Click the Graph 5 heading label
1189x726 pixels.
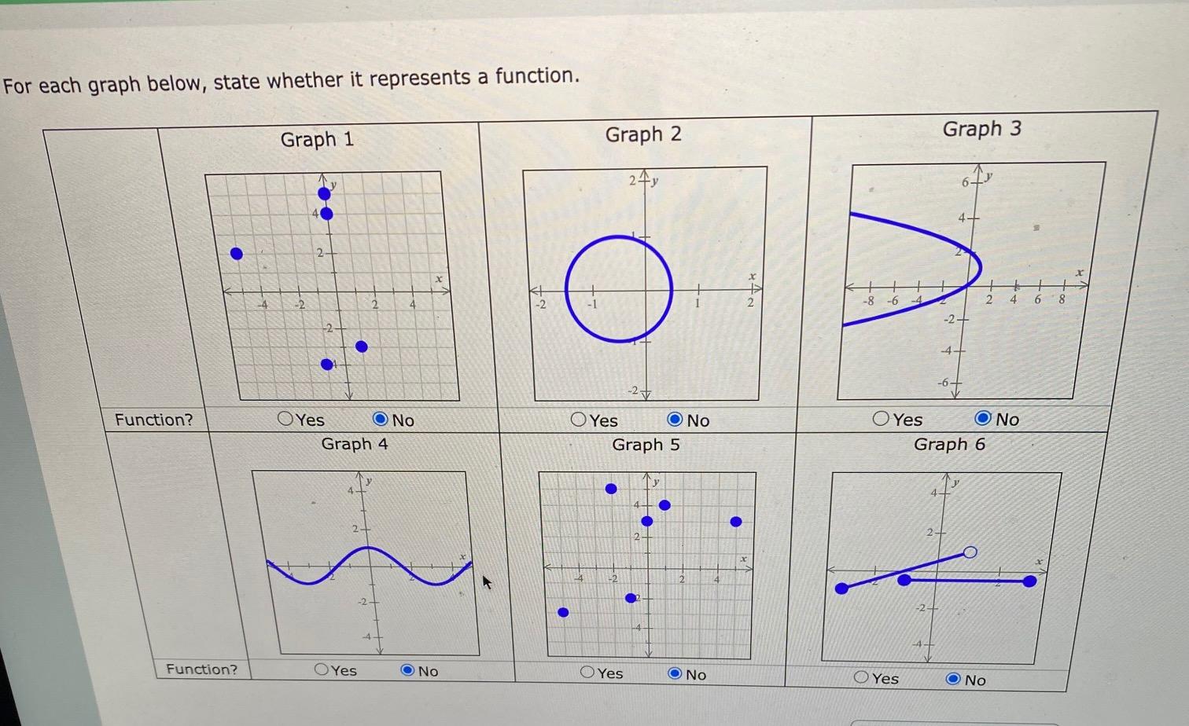coord(646,445)
